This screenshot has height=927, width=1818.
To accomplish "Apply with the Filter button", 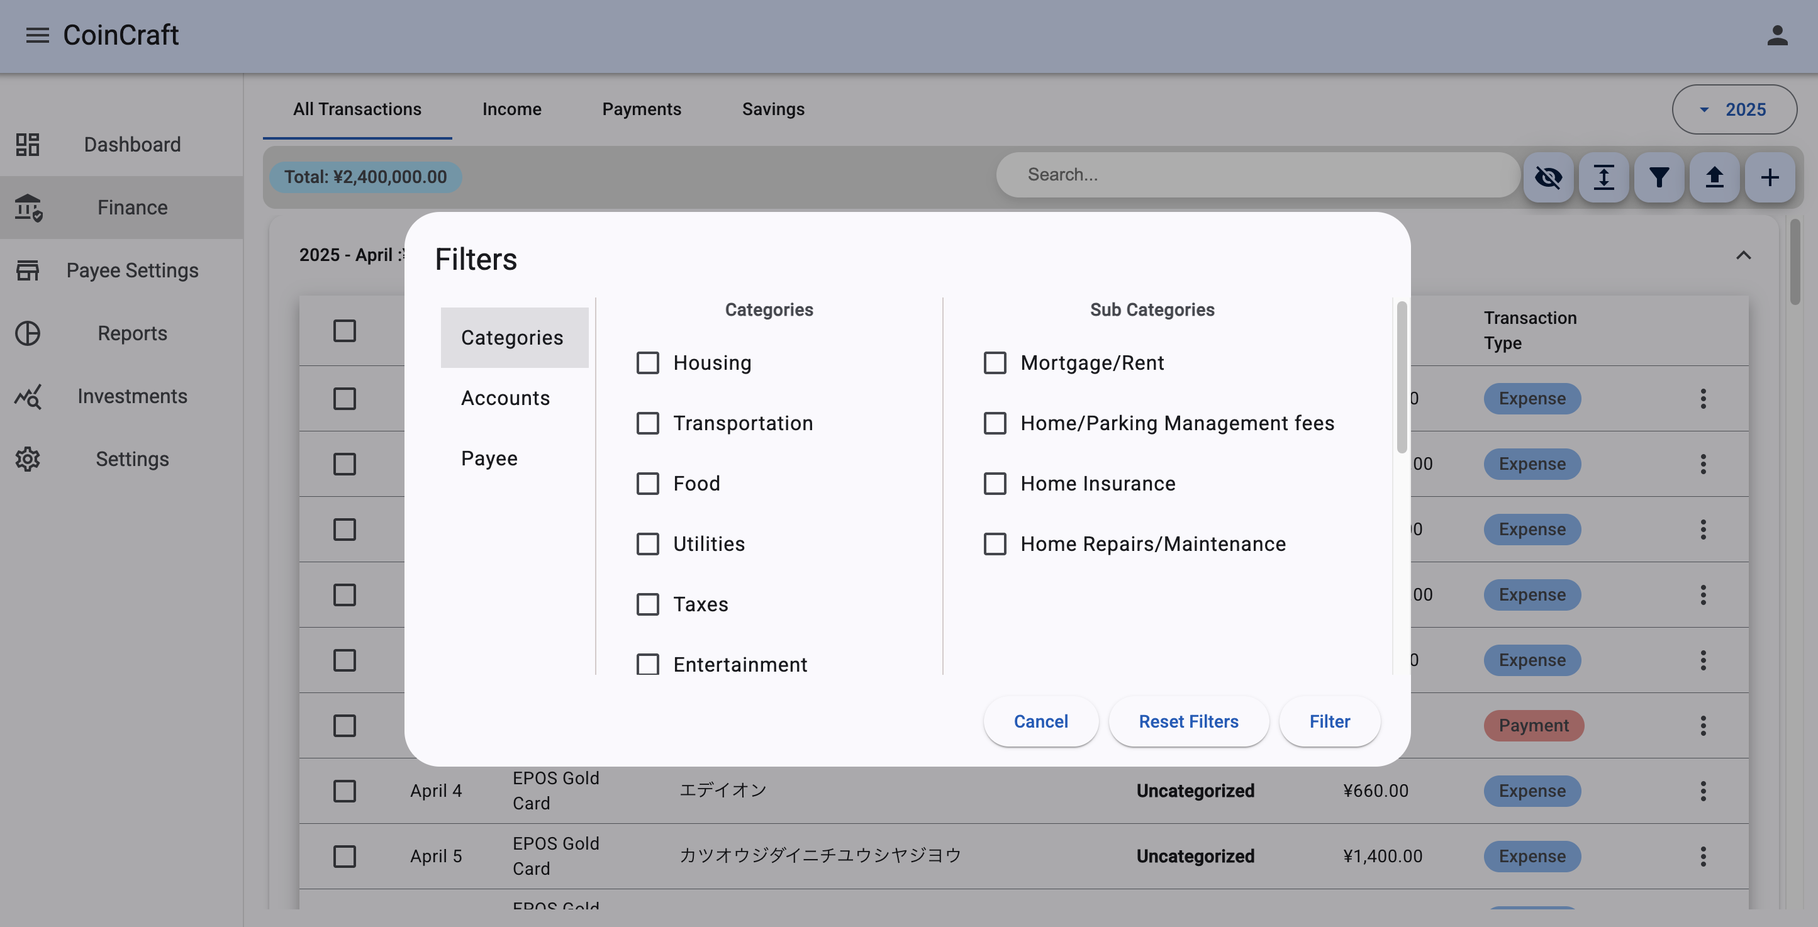I will [x=1330, y=722].
